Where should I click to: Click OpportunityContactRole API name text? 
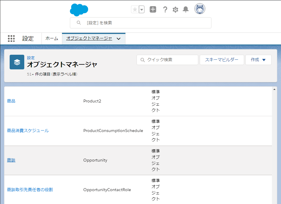[x=107, y=190]
